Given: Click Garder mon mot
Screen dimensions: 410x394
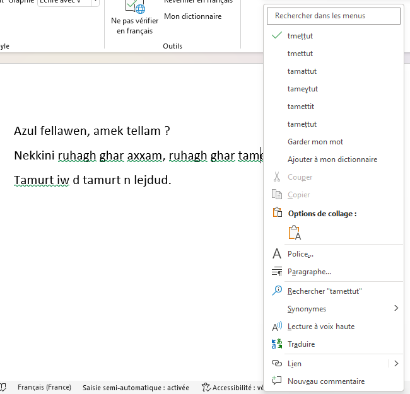Looking at the screenshot, I should [315, 142].
